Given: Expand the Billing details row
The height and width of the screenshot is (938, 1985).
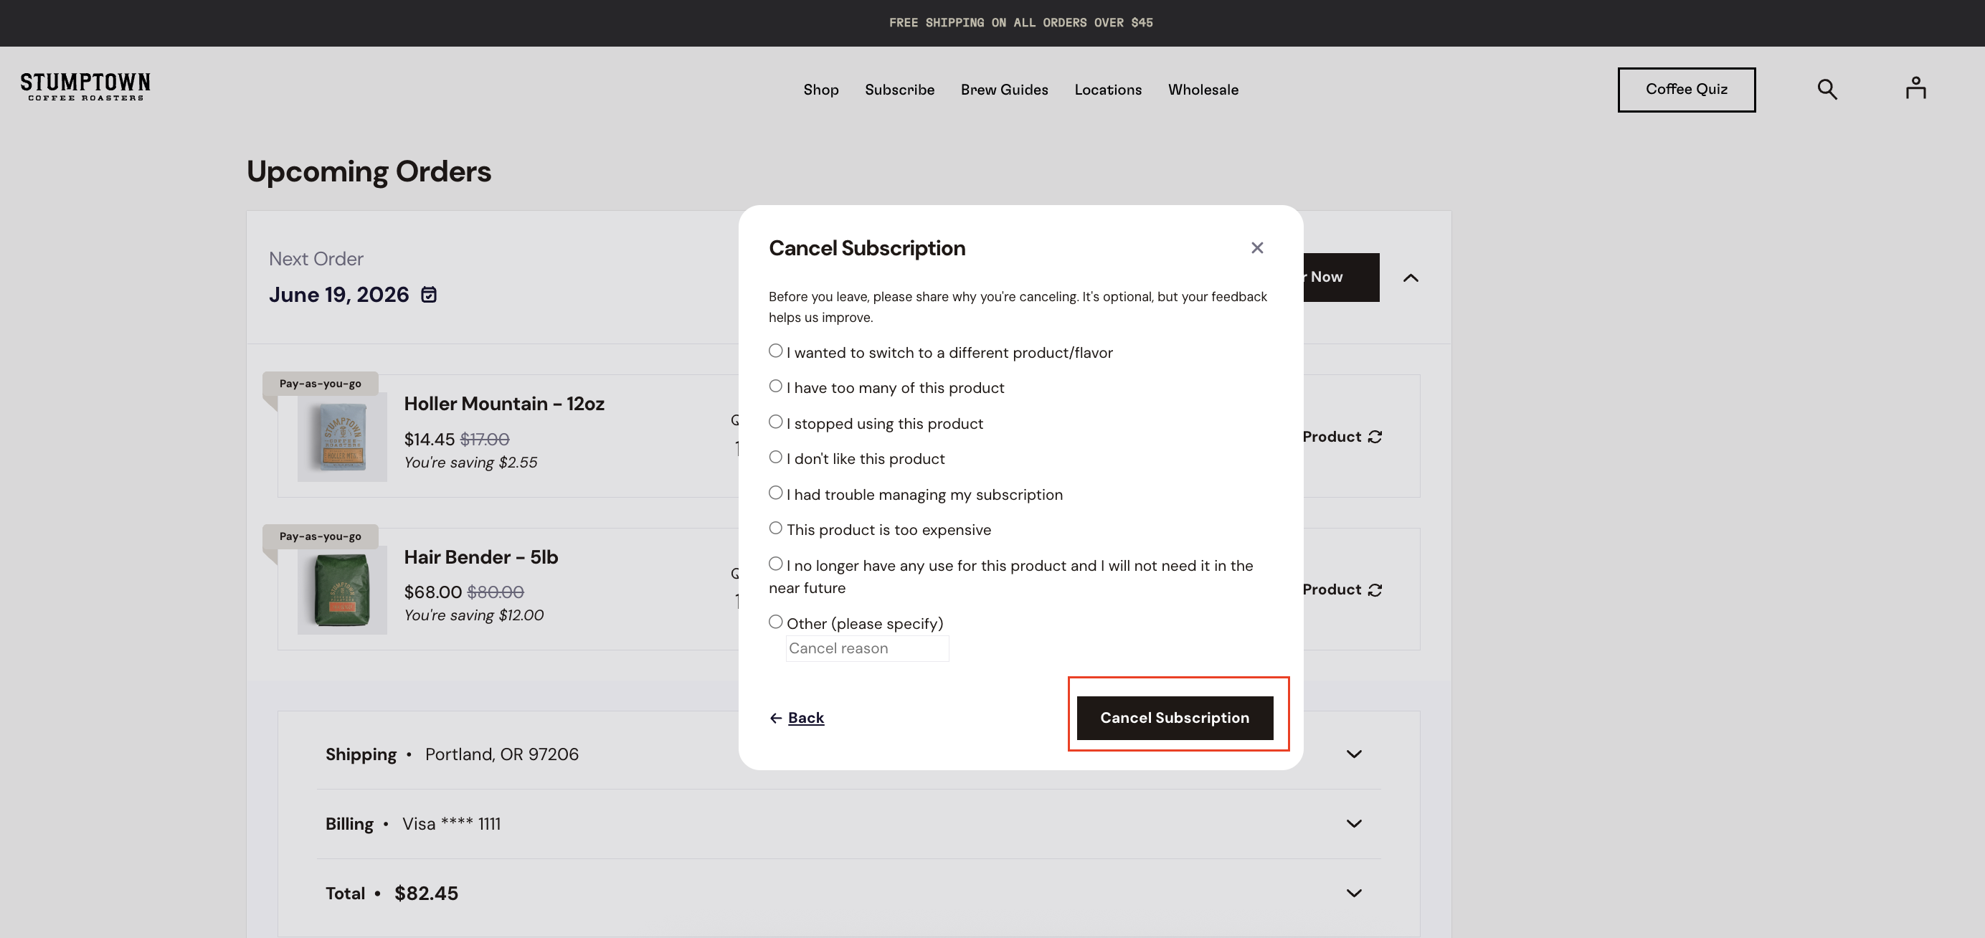Looking at the screenshot, I should 1354,823.
